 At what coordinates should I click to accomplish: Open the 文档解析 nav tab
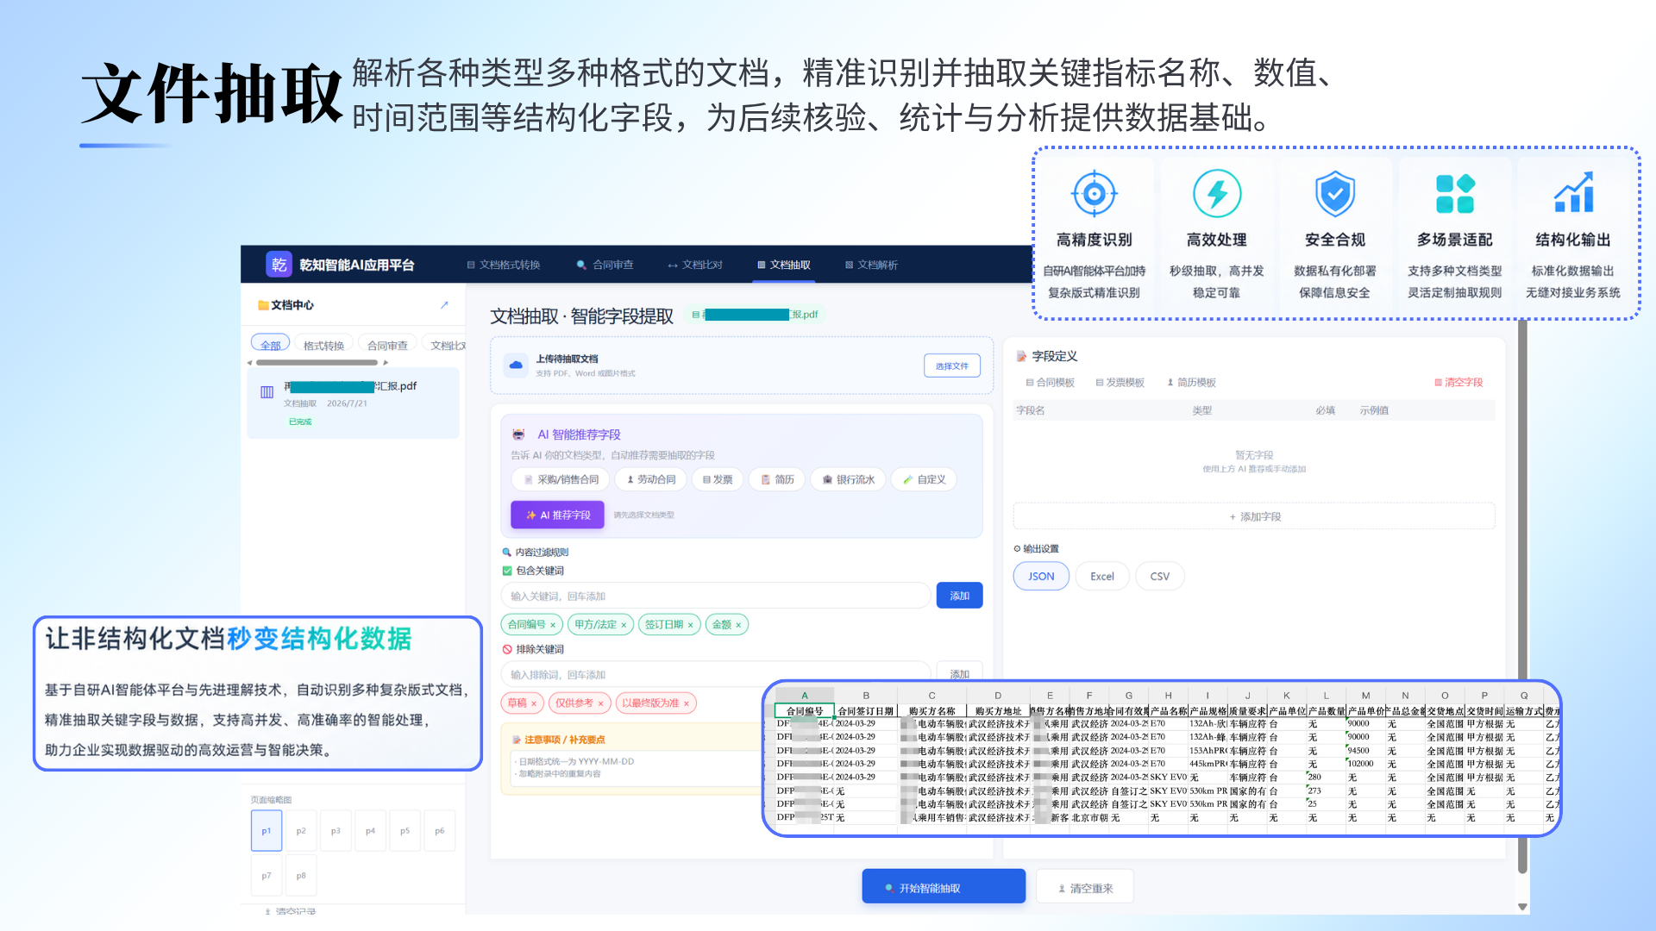(872, 265)
